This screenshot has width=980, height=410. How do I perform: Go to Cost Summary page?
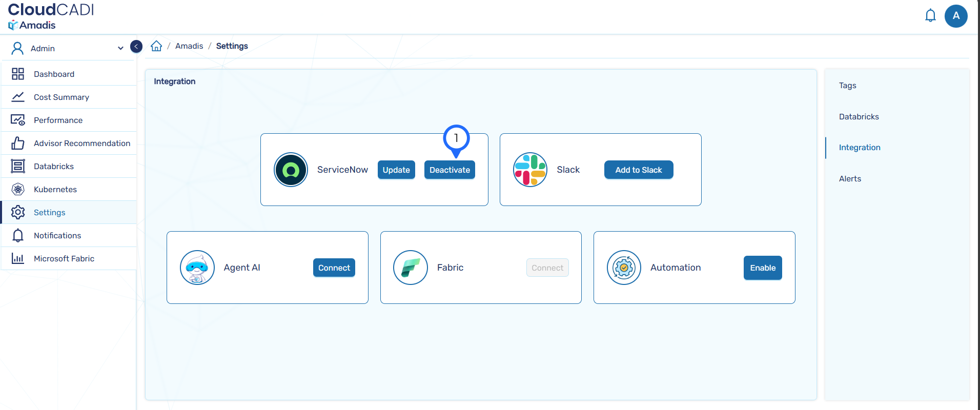pos(62,97)
